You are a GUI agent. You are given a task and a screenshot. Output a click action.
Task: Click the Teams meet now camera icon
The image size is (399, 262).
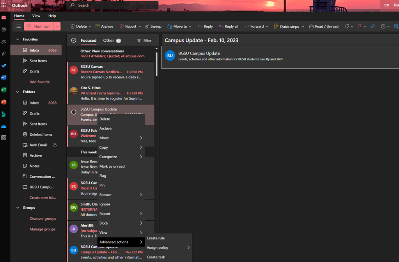pos(387,5)
